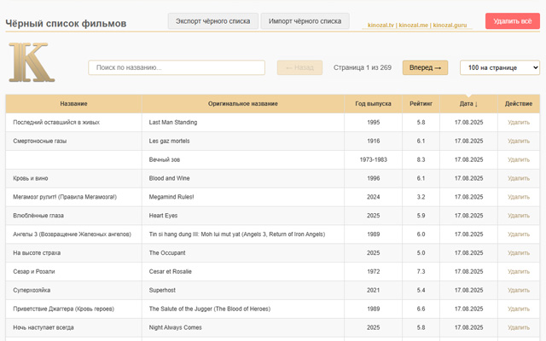
Task: Go to next page with Вперед
Action: 425,67
